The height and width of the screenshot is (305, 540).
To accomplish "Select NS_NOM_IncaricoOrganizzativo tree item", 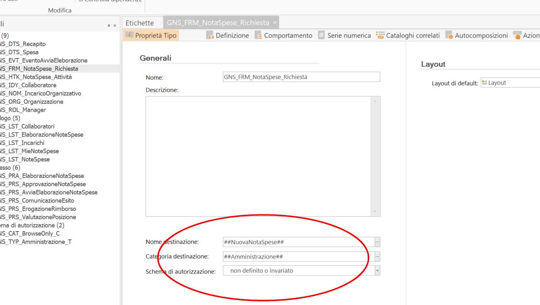I will (40, 94).
